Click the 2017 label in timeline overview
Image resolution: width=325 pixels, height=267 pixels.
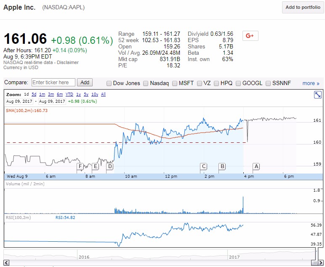234,257
